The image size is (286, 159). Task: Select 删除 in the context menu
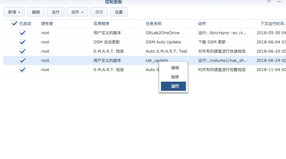(x=175, y=77)
